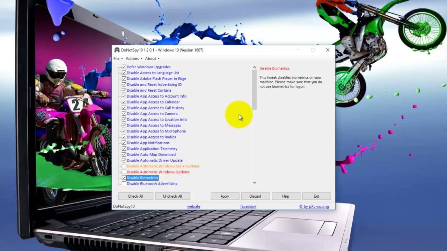
Task: Select 'Disable App Access to Calendar' text
Action: pyautogui.click(x=153, y=102)
